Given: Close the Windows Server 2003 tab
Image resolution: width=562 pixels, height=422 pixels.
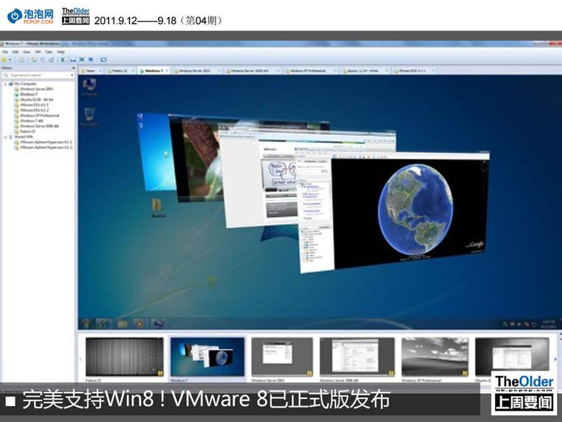Looking at the screenshot, I should coord(219,71).
